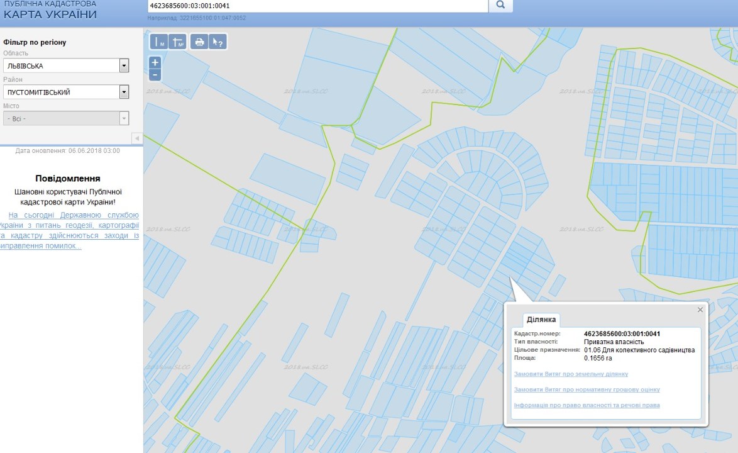Image resolution: width=738 pixels, height=453 pixels.
Task: Zoom out on the map
Action: click(155, 75)
